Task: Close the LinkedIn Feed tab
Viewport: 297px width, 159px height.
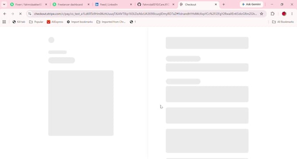Action: [x=131, y=4]
